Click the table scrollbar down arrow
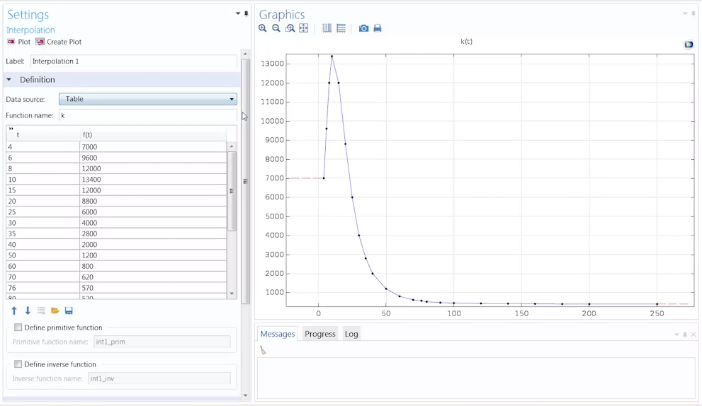 point(232,294)
